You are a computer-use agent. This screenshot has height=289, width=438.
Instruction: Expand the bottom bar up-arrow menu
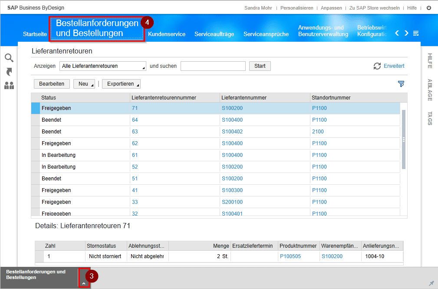84,283
